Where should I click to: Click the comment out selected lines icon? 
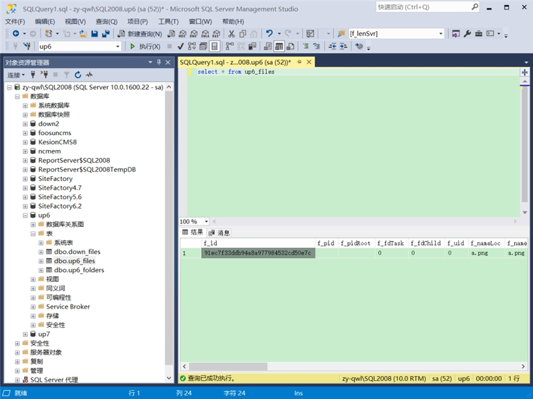[x=307, y=46]
